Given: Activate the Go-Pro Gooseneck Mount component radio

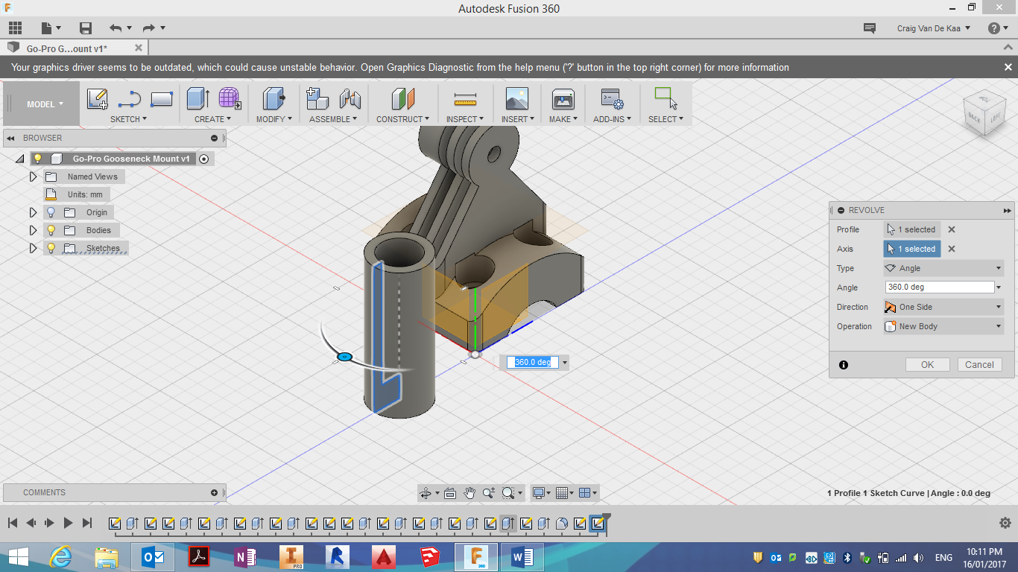Looking at the screenshot, I should point(203,159).
